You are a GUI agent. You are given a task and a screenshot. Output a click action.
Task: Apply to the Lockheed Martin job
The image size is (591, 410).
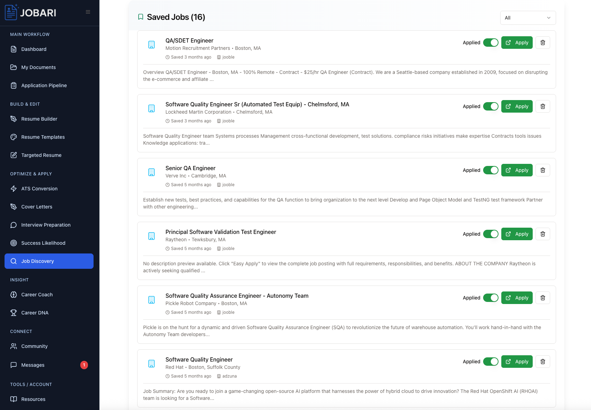pos(517,106)
